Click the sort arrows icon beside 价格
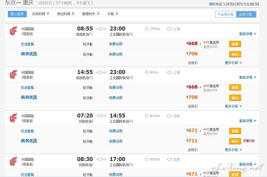267x177 pixels. pos(117,14)
